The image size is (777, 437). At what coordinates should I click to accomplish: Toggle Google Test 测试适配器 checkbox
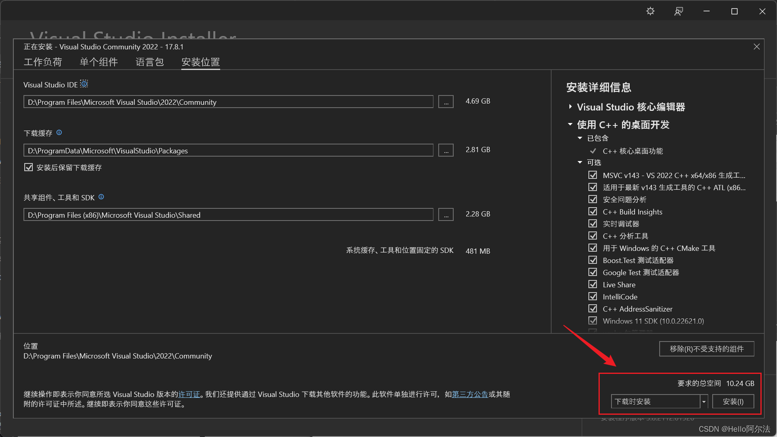(592, 272)
